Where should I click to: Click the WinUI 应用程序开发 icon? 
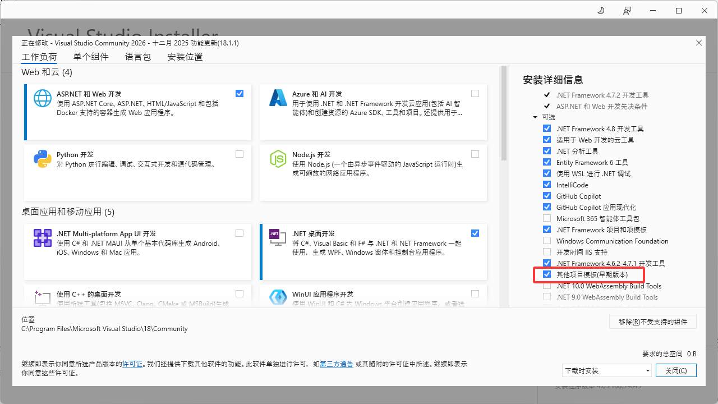pyautogui.click(x=278, y=297)
